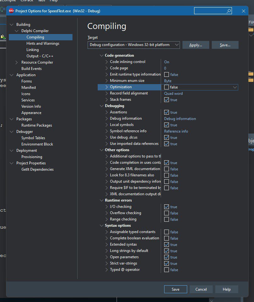Select Hints and Warnings in the tree
The height and width of the screenshot is (302, 254).
[x=43, y=43]
